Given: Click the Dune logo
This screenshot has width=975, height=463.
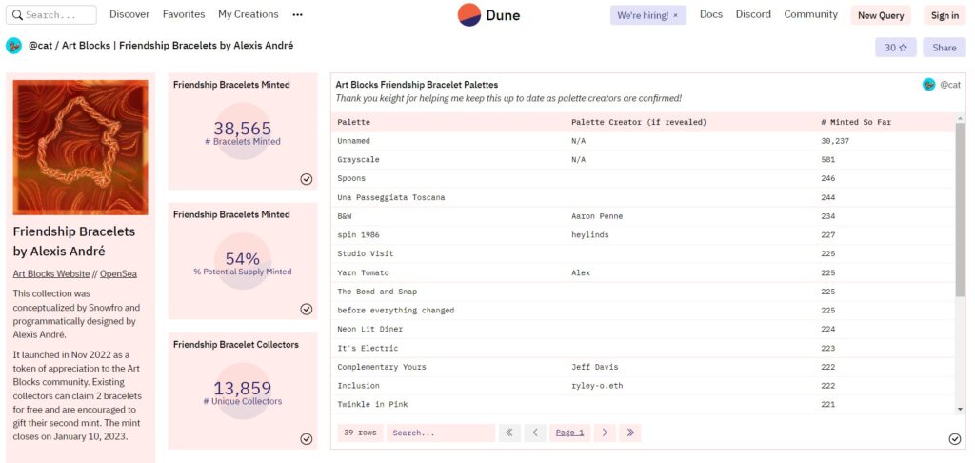Looking at the screenshot, I should click(488, 15).
